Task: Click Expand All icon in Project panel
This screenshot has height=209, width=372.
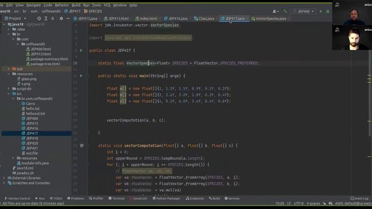Action: tap(46, 19)
